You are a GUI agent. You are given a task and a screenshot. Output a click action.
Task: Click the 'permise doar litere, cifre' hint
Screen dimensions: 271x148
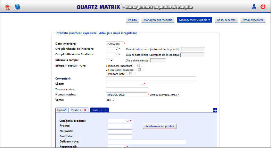[x=164, y=95]
